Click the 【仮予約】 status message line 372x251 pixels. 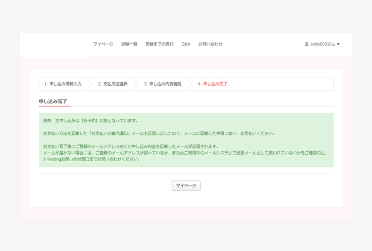pyautogui.click(x=91, y=121)
